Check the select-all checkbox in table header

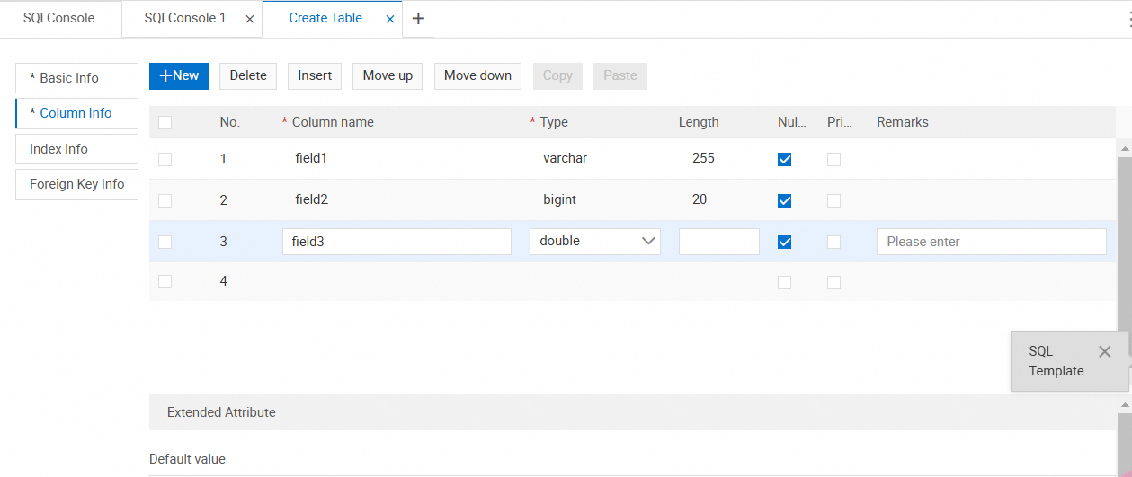pyautogui.click(x=165, y=122)
